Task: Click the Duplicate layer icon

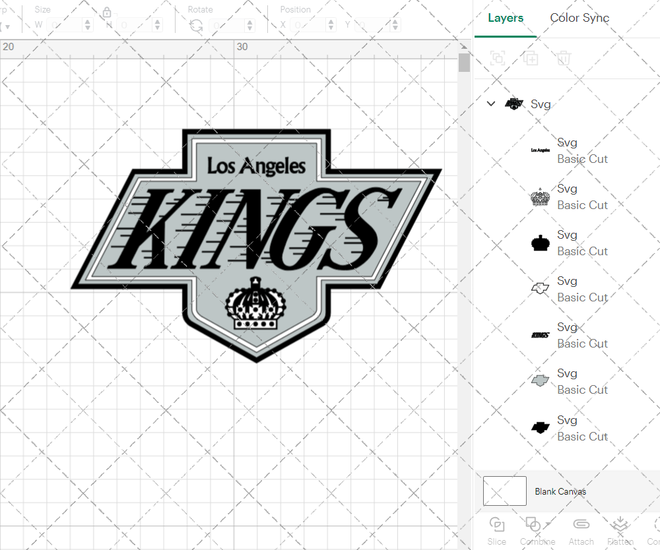Action: (x=531, y=59)
